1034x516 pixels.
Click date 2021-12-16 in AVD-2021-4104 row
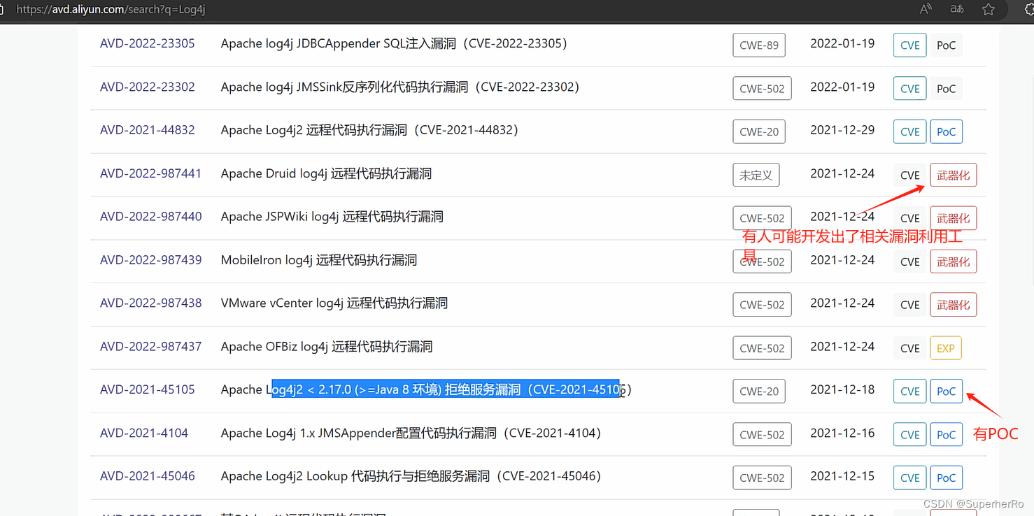[x=842, y=433]
